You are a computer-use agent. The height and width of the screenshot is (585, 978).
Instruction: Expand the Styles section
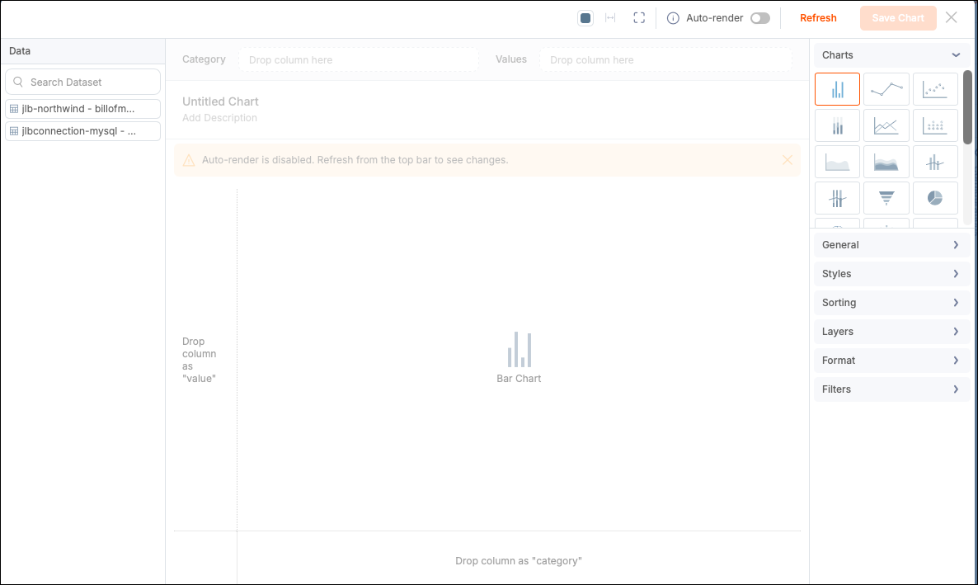click(891, 273)
